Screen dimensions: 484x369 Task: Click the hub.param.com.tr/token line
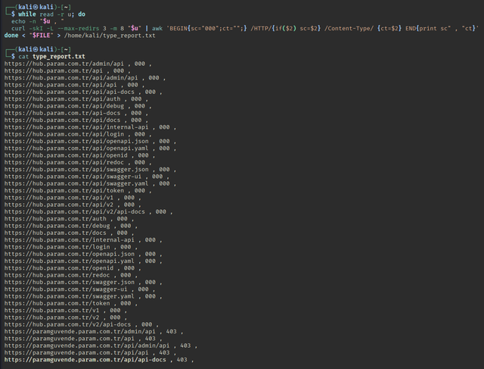70,303
